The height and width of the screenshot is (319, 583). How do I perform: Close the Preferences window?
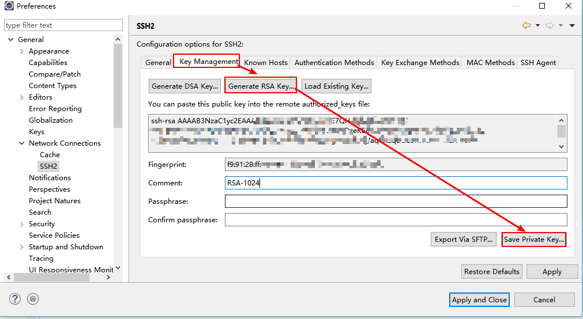click(x=569, y=6)
